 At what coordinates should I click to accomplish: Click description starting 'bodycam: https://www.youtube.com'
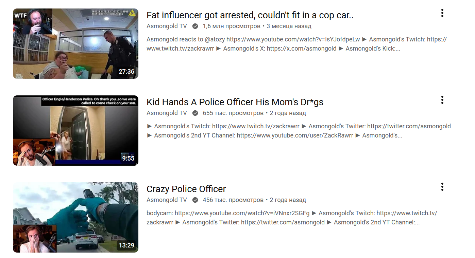click(292, 218)
